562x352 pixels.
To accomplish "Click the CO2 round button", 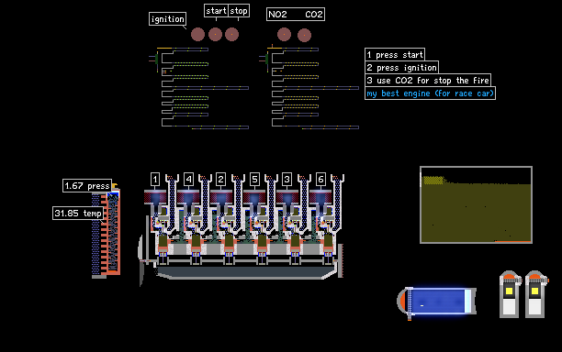I will [x=304, y=35].
